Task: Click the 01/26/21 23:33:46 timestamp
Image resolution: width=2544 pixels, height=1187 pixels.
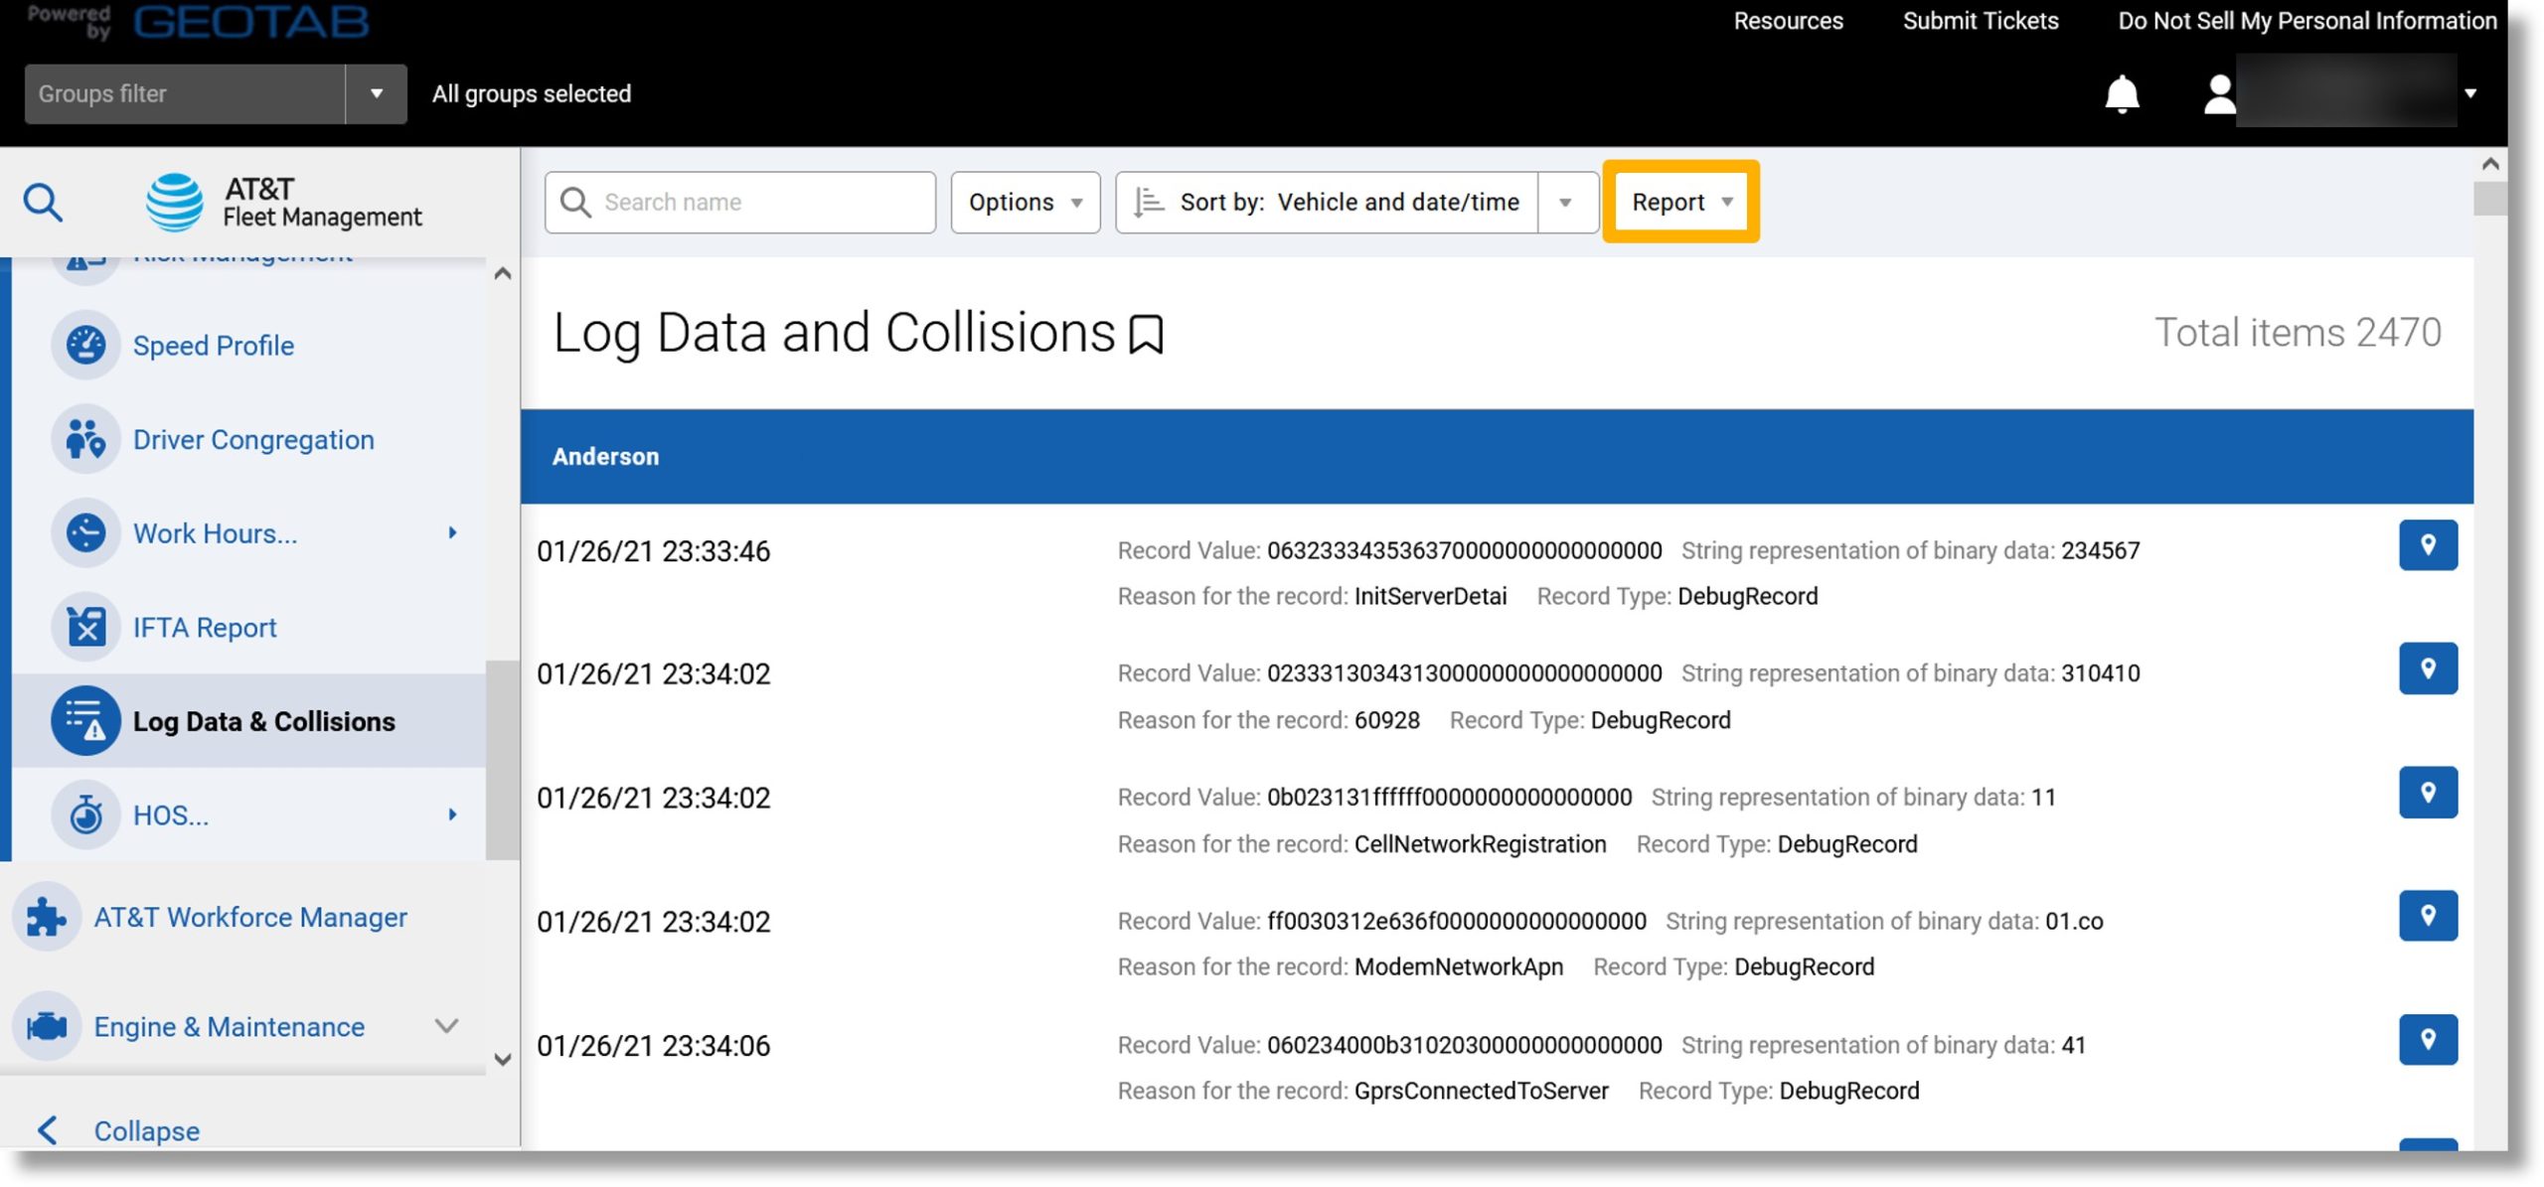Action: coord(654,551)
